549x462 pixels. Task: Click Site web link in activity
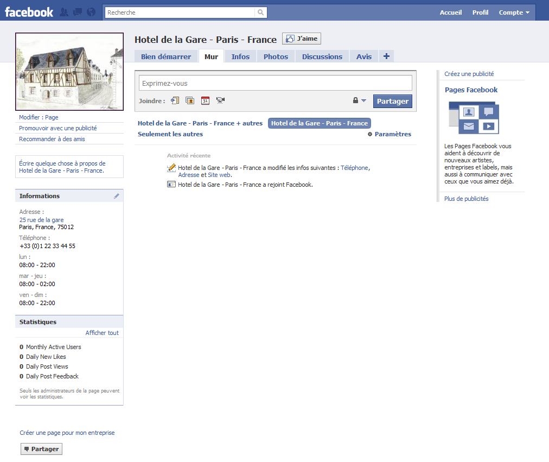coord(219,175)
